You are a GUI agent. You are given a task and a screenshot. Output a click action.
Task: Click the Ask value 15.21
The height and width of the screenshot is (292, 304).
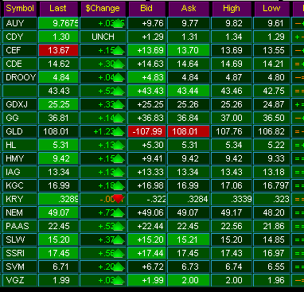(x=189, y=239)
